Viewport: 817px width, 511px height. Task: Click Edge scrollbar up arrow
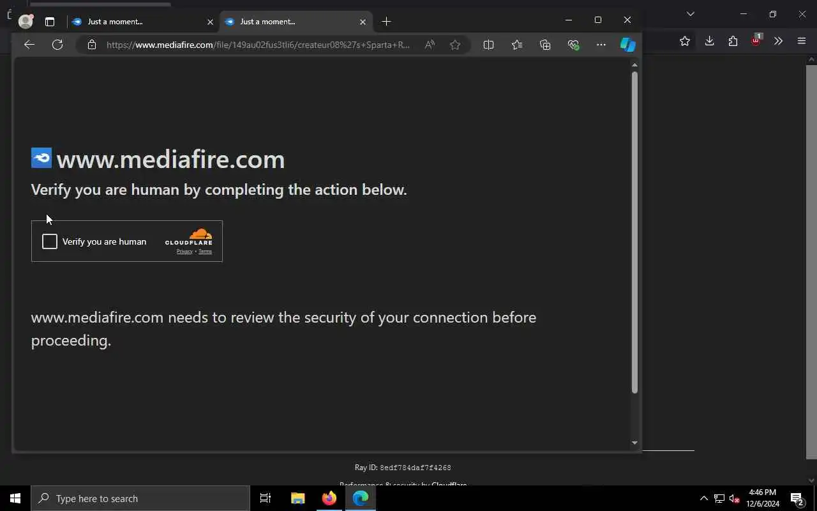[x=634, y=65]
